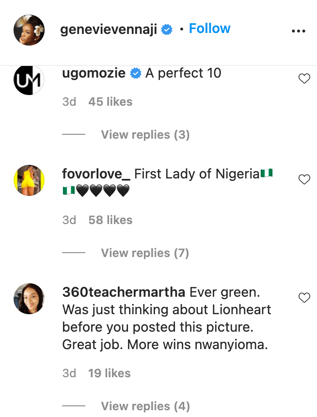Open the fovorlove_ username link
The width and height of the screenshot is (317, 417).
tap(96, 174)
